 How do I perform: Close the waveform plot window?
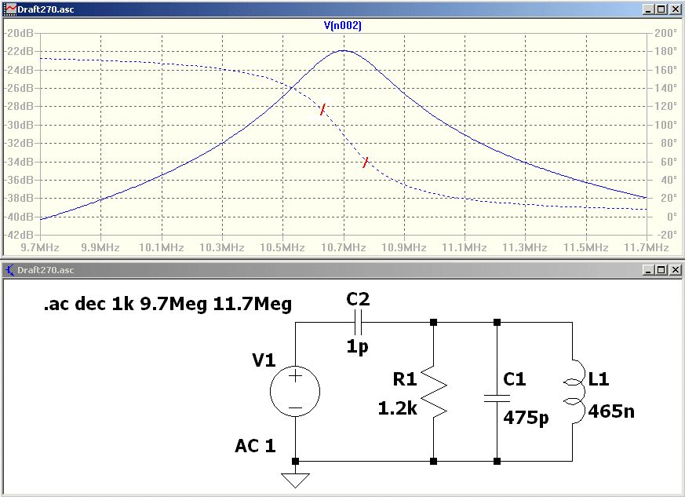(x=676, y=9)
